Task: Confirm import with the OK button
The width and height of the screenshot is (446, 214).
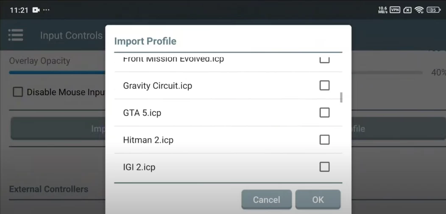Action: [x=318, y=200]
